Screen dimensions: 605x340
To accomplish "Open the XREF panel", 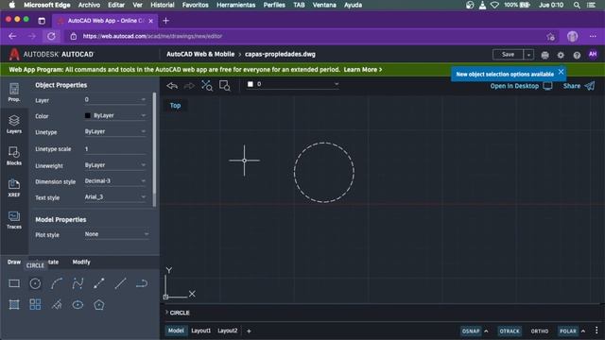I will point(14,188).
